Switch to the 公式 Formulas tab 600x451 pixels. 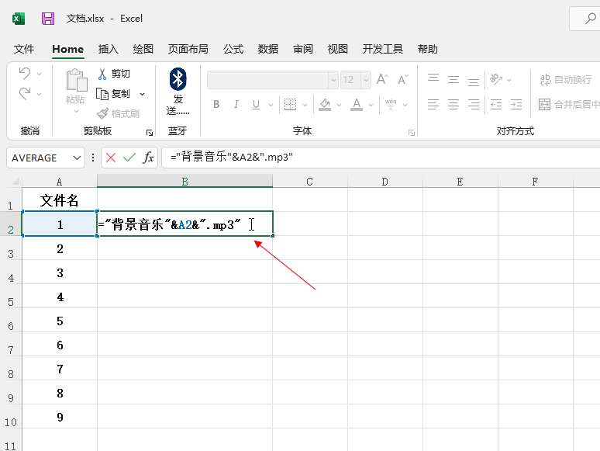tap(233, 49)
